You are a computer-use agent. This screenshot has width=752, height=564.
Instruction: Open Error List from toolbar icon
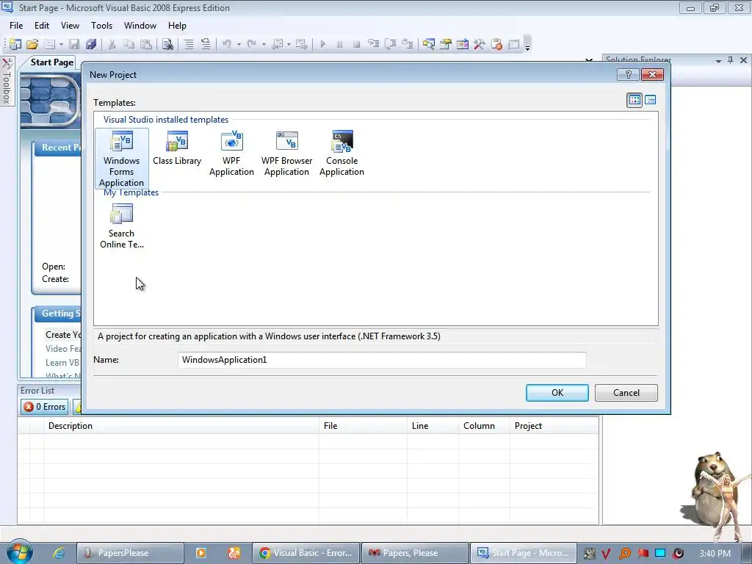pyautogui.click(x=497, y=44)
